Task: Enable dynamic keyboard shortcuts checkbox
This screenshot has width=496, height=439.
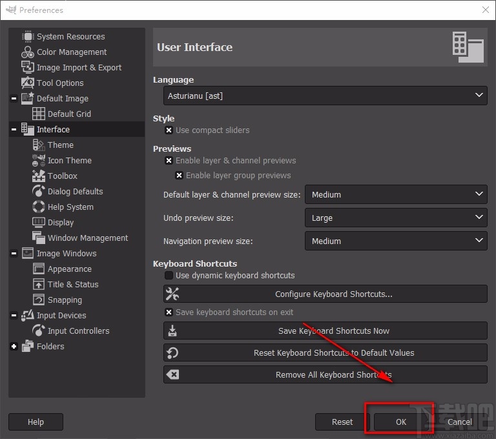Action: [x=169, y=276]
